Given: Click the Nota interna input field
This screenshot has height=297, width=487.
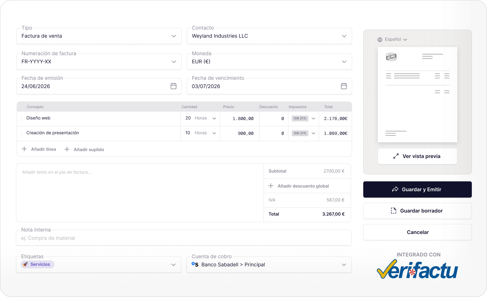Looking at the screenshot, I should 184,238.
